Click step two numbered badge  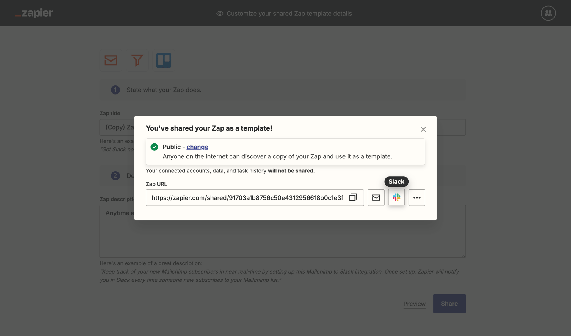115,176
